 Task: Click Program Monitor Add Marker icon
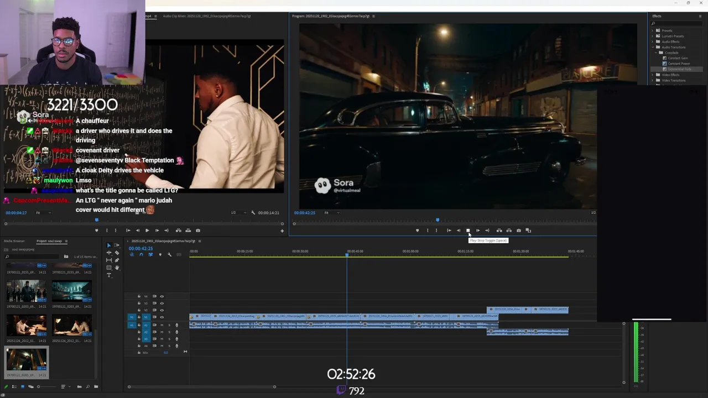pyautogui.click(x=418, y=231)
